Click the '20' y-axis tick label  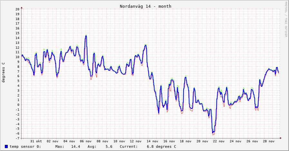pos(17,9)
